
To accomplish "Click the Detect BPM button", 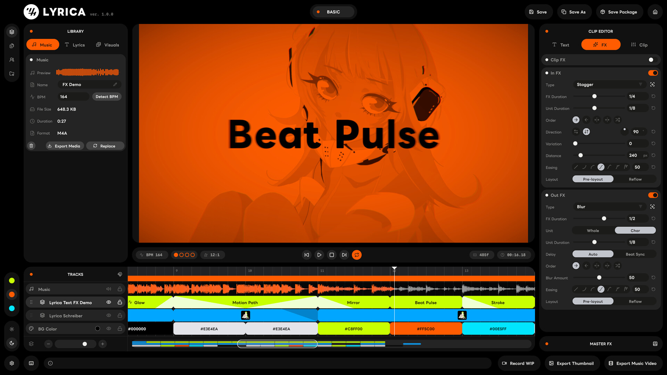I will (x=107, y=97).
